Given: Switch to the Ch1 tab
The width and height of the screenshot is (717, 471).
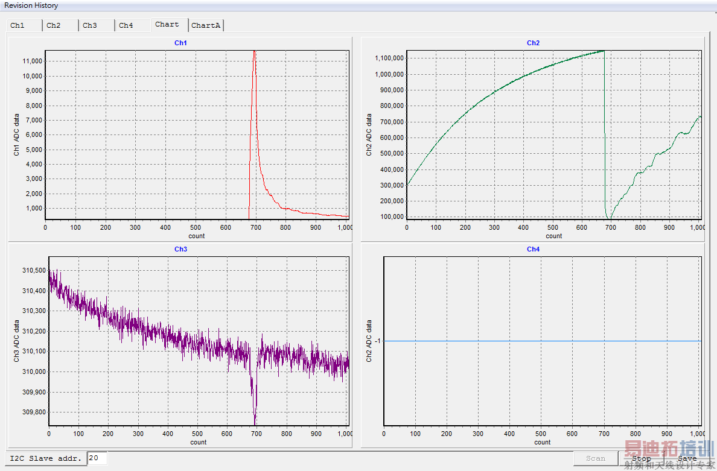Looking at the screenshot, I should [x=24, y=25].
